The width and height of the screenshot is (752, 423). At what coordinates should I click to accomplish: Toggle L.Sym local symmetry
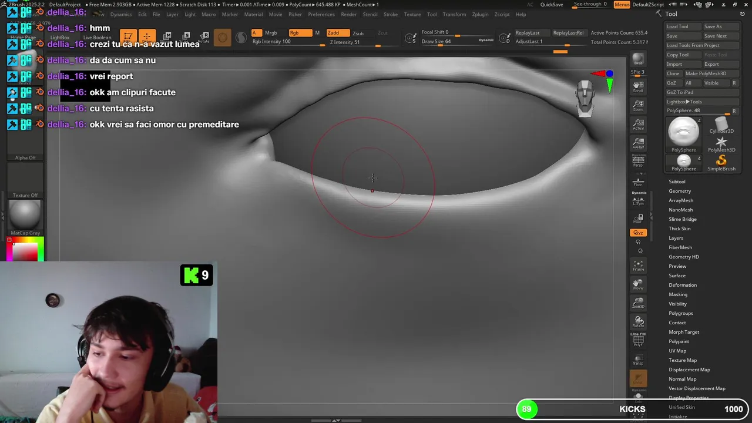click(638, 201)
